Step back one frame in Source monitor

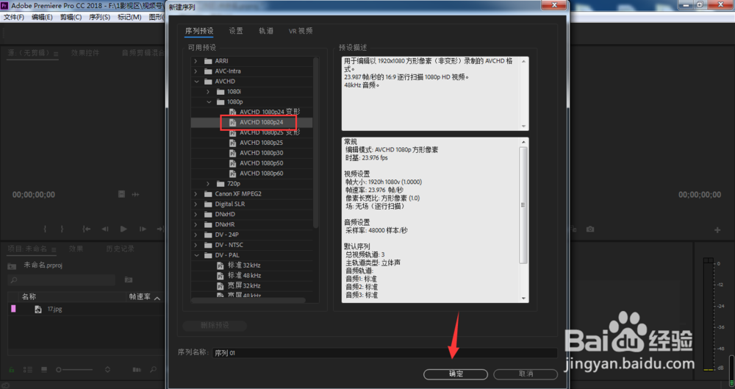tap(104, 229)
